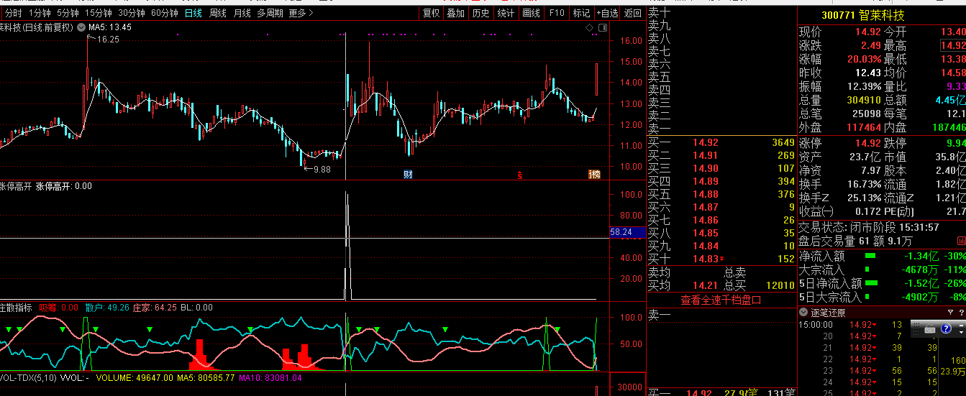Click the 5日大宗流入 -4902万 row
This screenshot has height=396, width=966.
(x=882, y=297)
